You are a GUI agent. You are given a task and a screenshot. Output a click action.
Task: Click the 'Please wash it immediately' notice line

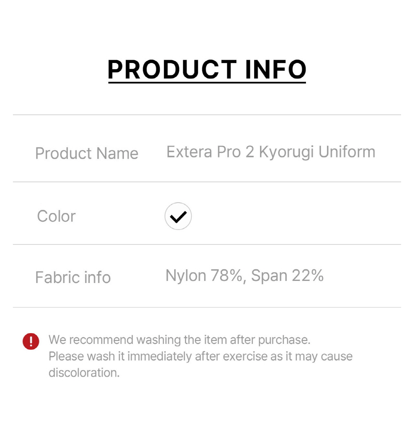(x=200, y=356)
